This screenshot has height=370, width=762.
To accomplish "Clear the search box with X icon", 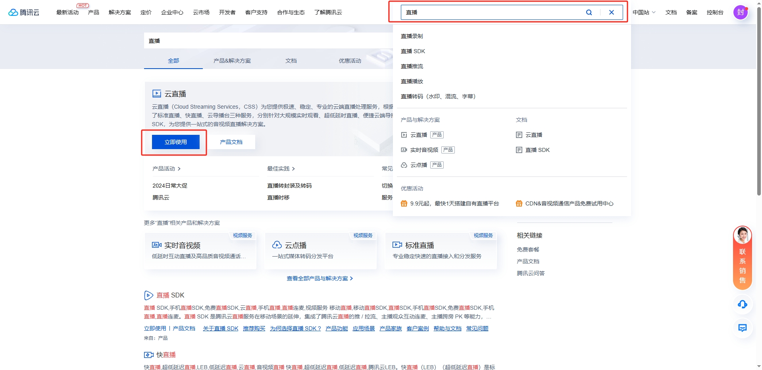I will pos(612,12).
